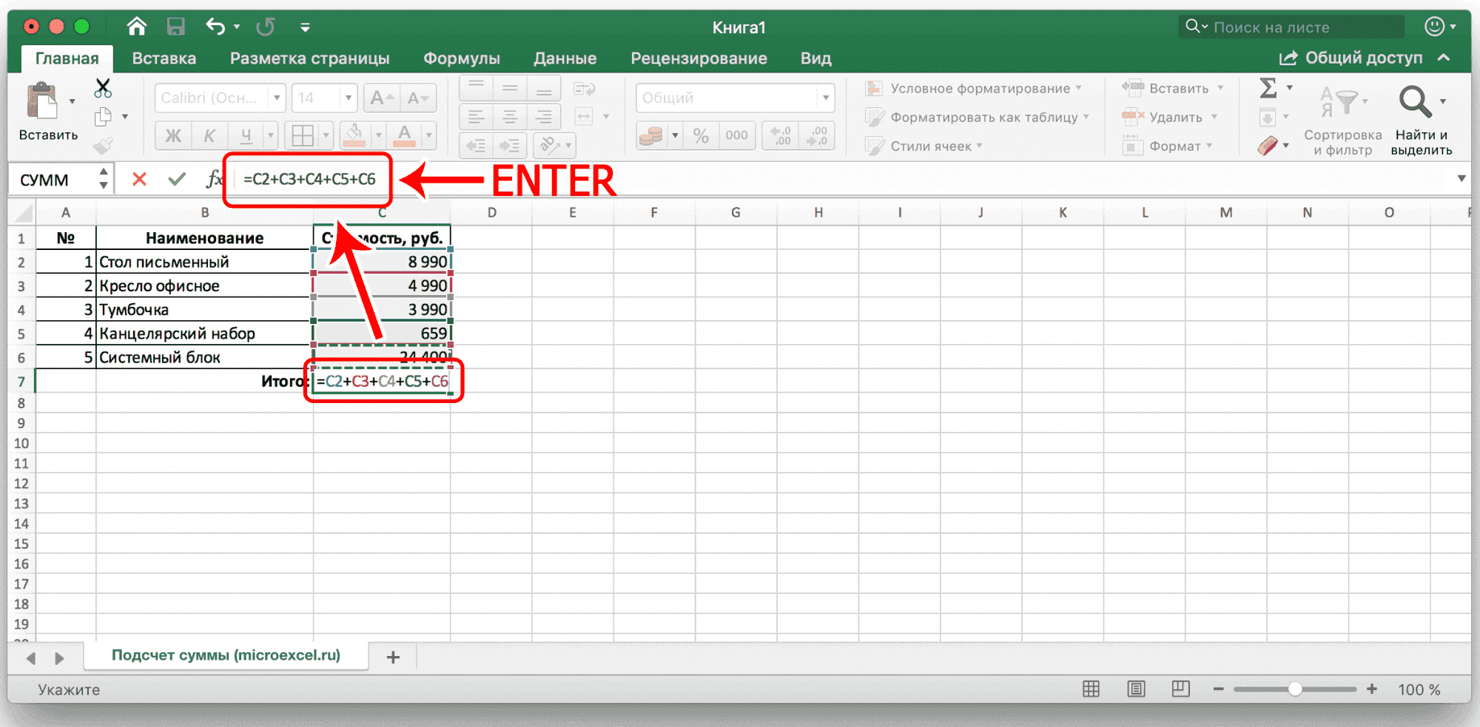1480x727 pixels.
Task: Click the Поиск на листе search field
Action: pyautogui.click(x=1291, y=27)
